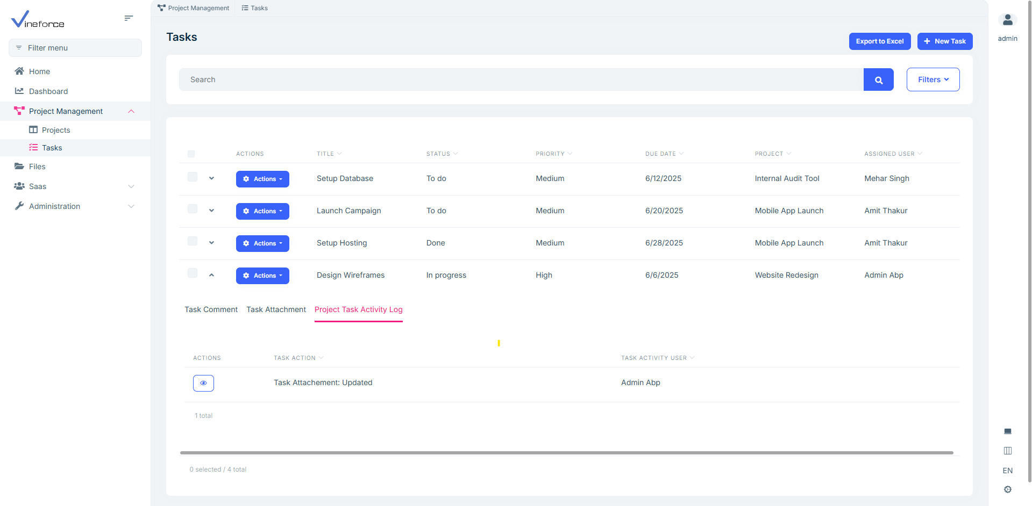The image size is (1032, 506).
Task: Open the admin user profile icon
Action: pyautogui.click(x=1007, y=20)
